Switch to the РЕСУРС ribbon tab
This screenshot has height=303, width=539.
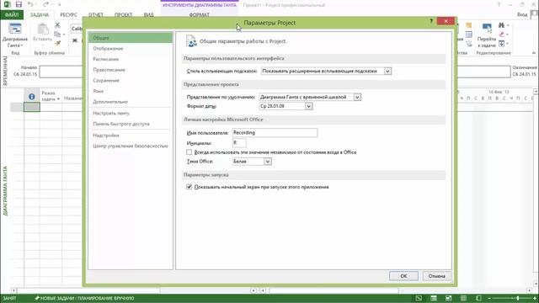(68, 15)
